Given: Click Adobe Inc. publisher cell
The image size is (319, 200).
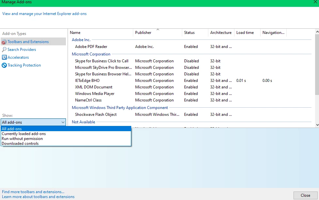Looking at the screenshot, I should point(144,47).
